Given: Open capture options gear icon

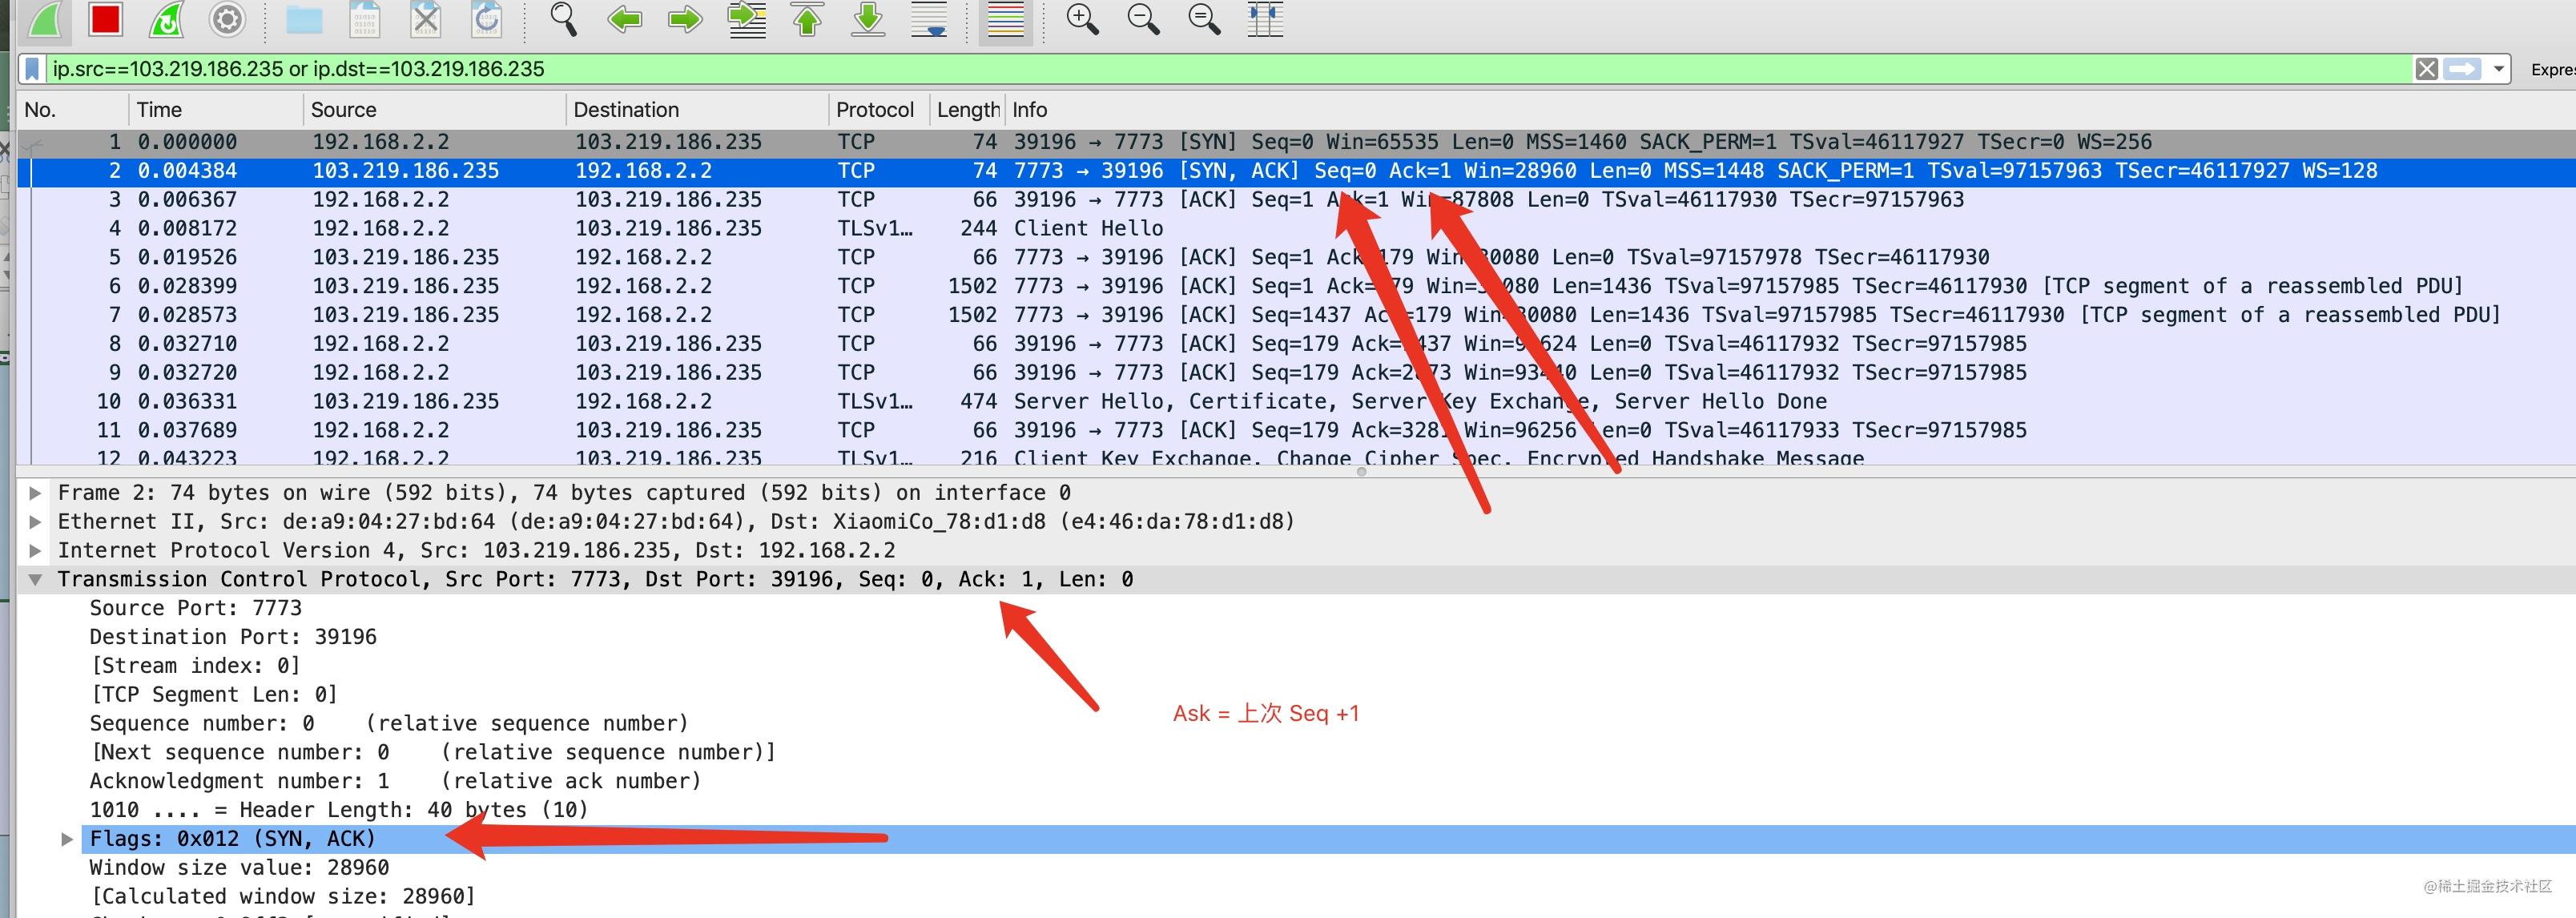Looking at the screenshot, I should coord(227,19).
